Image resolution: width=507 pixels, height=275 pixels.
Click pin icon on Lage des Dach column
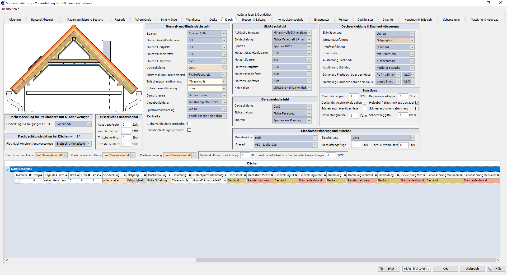[x=66, y=175]
